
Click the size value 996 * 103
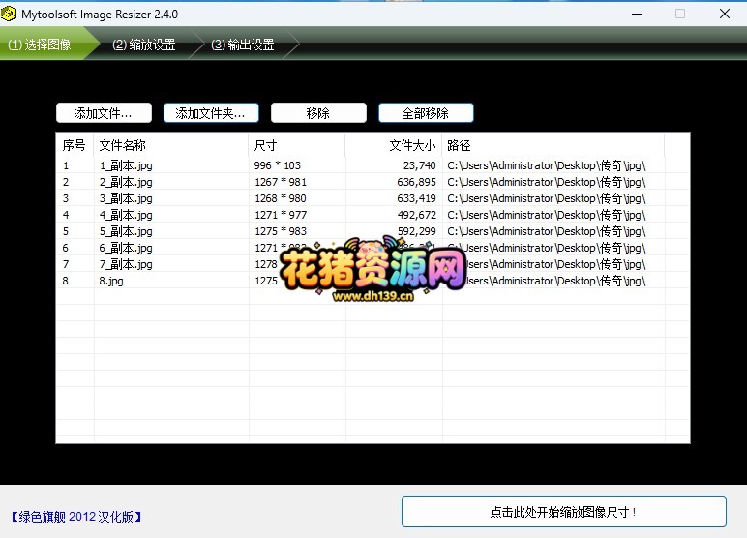[278, 165]
